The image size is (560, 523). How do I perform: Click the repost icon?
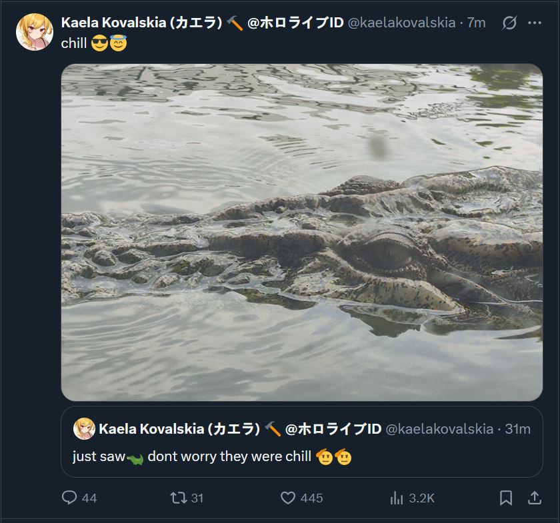178,498
